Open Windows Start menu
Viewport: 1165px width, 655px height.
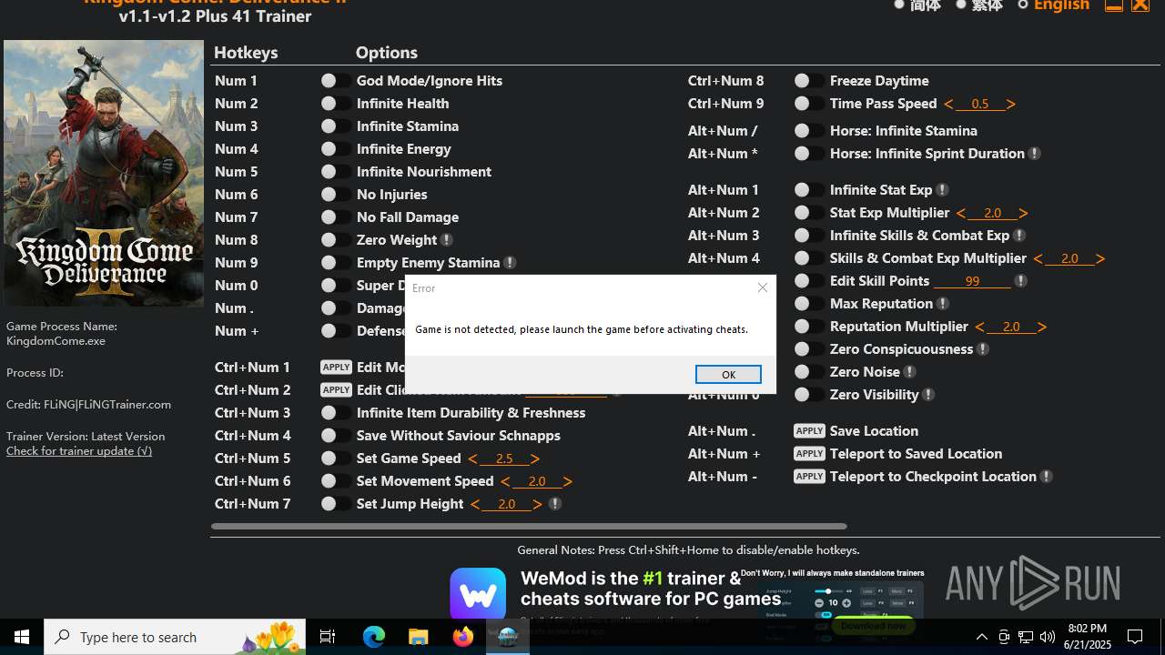(x=22, y=637)
